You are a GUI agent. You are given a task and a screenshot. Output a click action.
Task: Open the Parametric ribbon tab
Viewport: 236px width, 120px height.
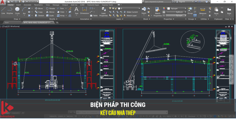pos(39,5)
